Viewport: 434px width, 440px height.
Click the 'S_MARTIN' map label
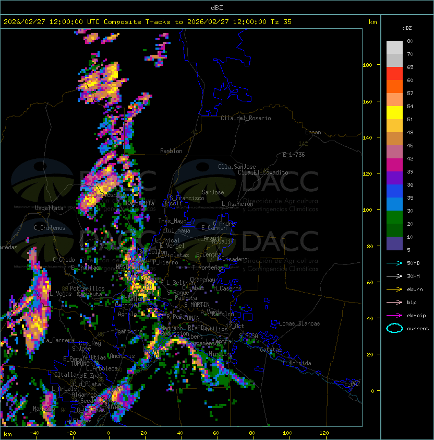click(197, 305)
